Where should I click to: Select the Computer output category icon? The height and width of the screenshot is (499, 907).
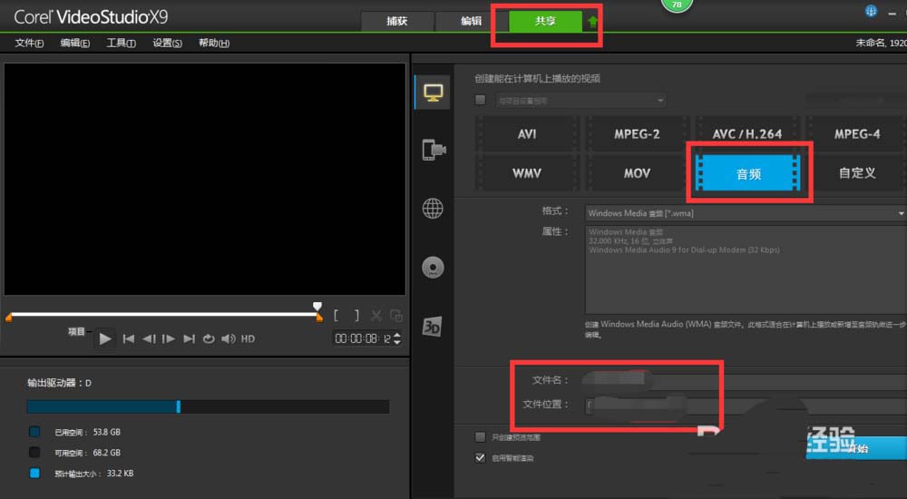point(433,93)
